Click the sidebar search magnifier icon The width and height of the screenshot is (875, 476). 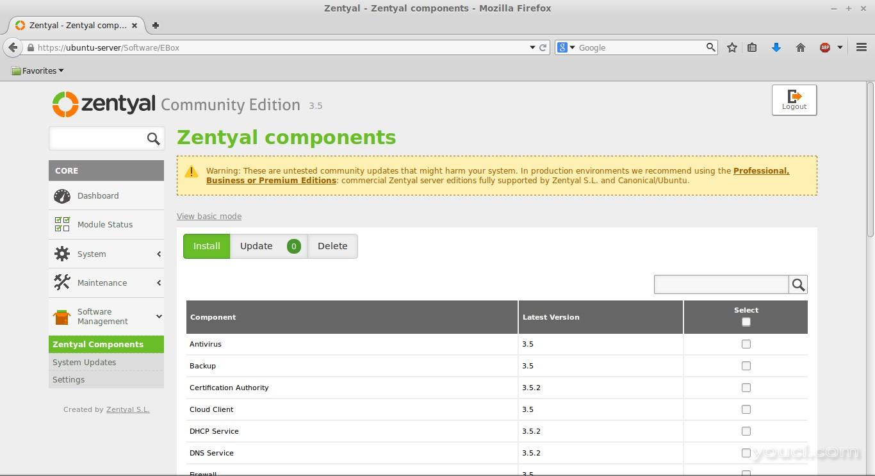coord(153,138)
